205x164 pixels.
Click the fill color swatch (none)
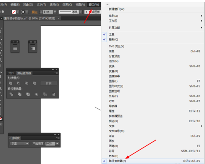point(14,12)
